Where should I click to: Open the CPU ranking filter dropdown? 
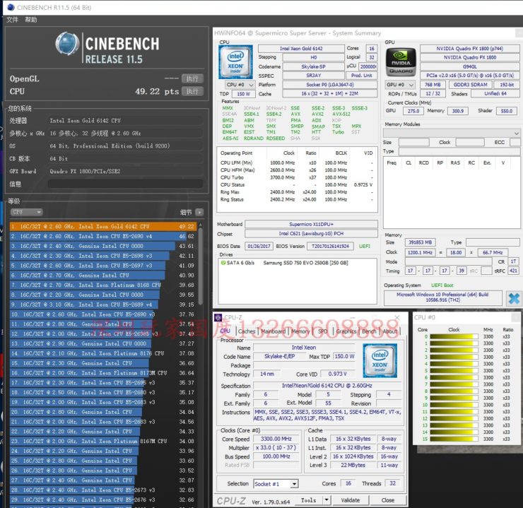click(x=26, y=212)
